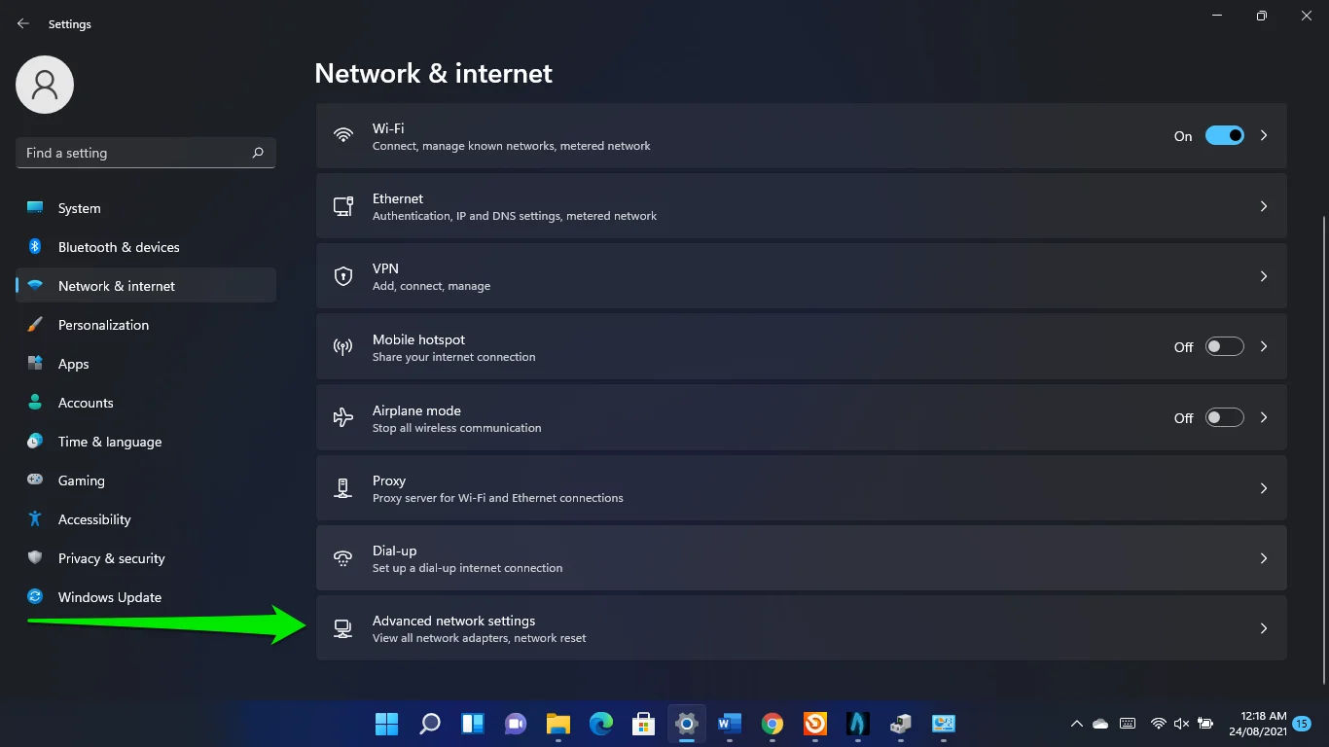Expand the Advanced network settings chevron
This screenshot has height=747, width=1329.
1264,629
